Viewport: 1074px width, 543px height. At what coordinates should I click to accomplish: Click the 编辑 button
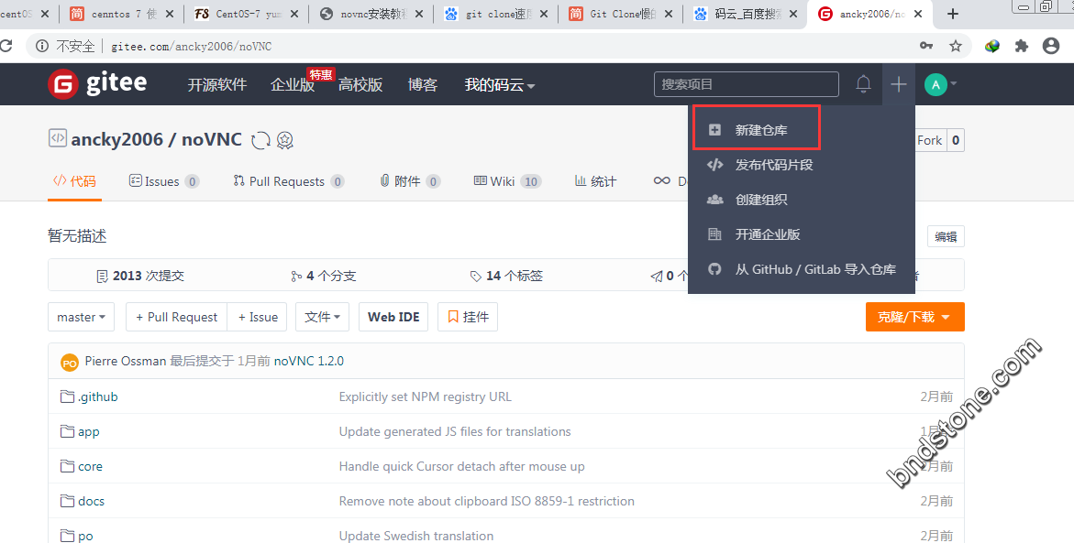(x=946, y=236)
